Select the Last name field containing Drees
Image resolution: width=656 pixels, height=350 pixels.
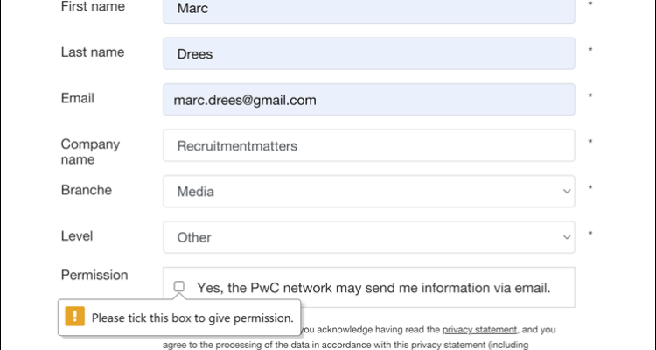point(368,53)
